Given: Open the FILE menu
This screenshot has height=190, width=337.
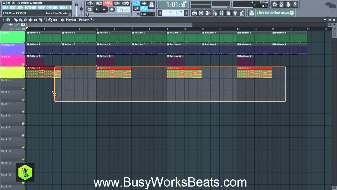Looking at the screenshot, I should point(5,8).
